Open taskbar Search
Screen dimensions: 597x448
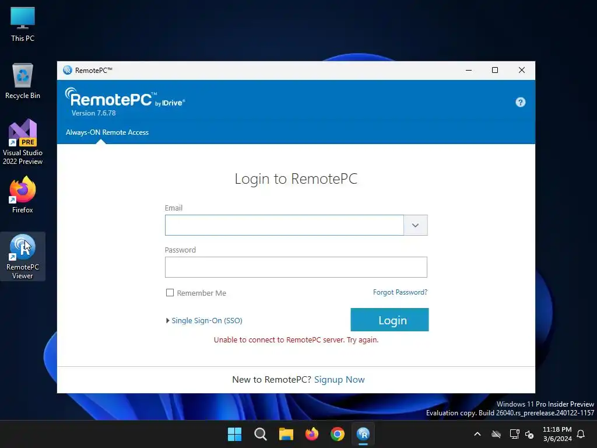point(261,434)
